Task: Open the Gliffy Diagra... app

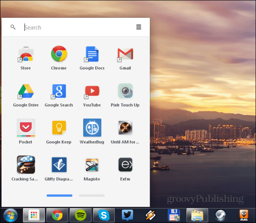Action: tap(59, 164)
